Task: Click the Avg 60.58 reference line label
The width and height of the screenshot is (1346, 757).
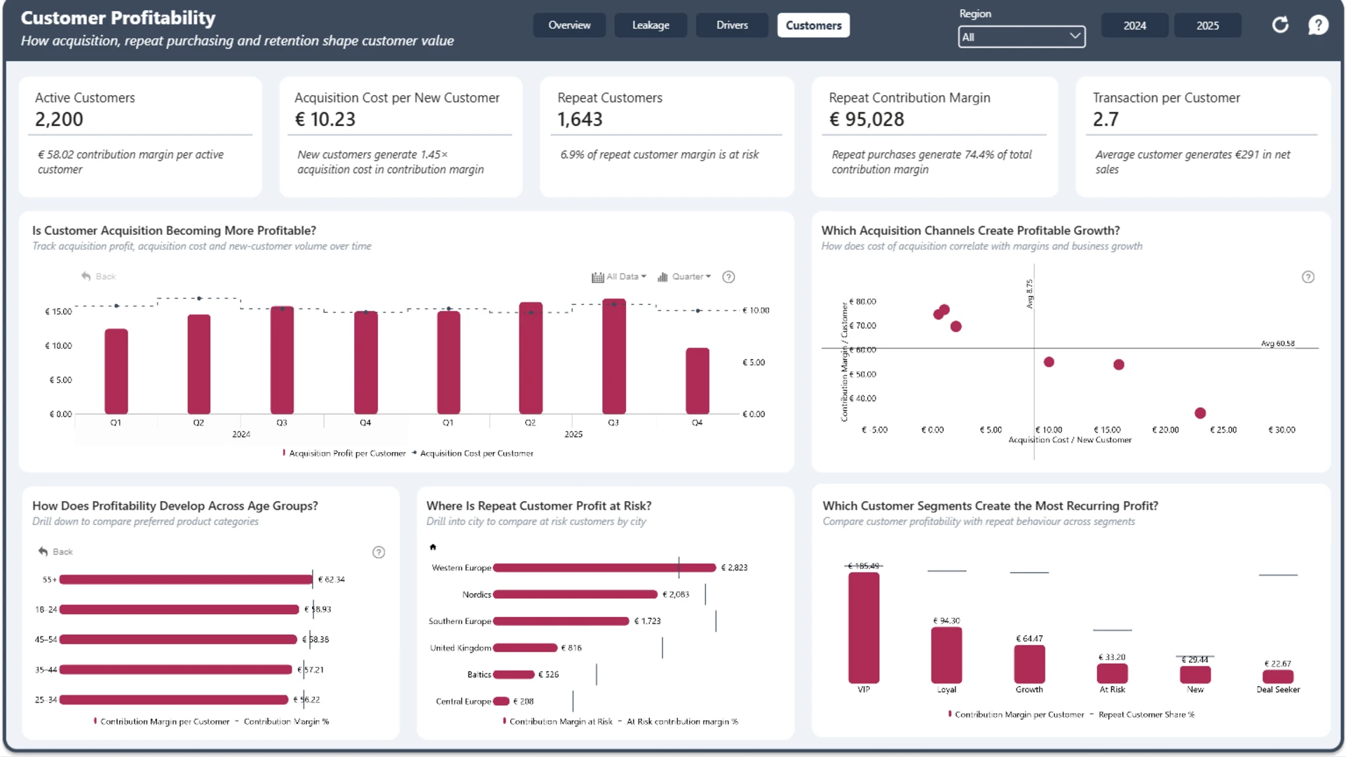Action: pos(1278,343)
